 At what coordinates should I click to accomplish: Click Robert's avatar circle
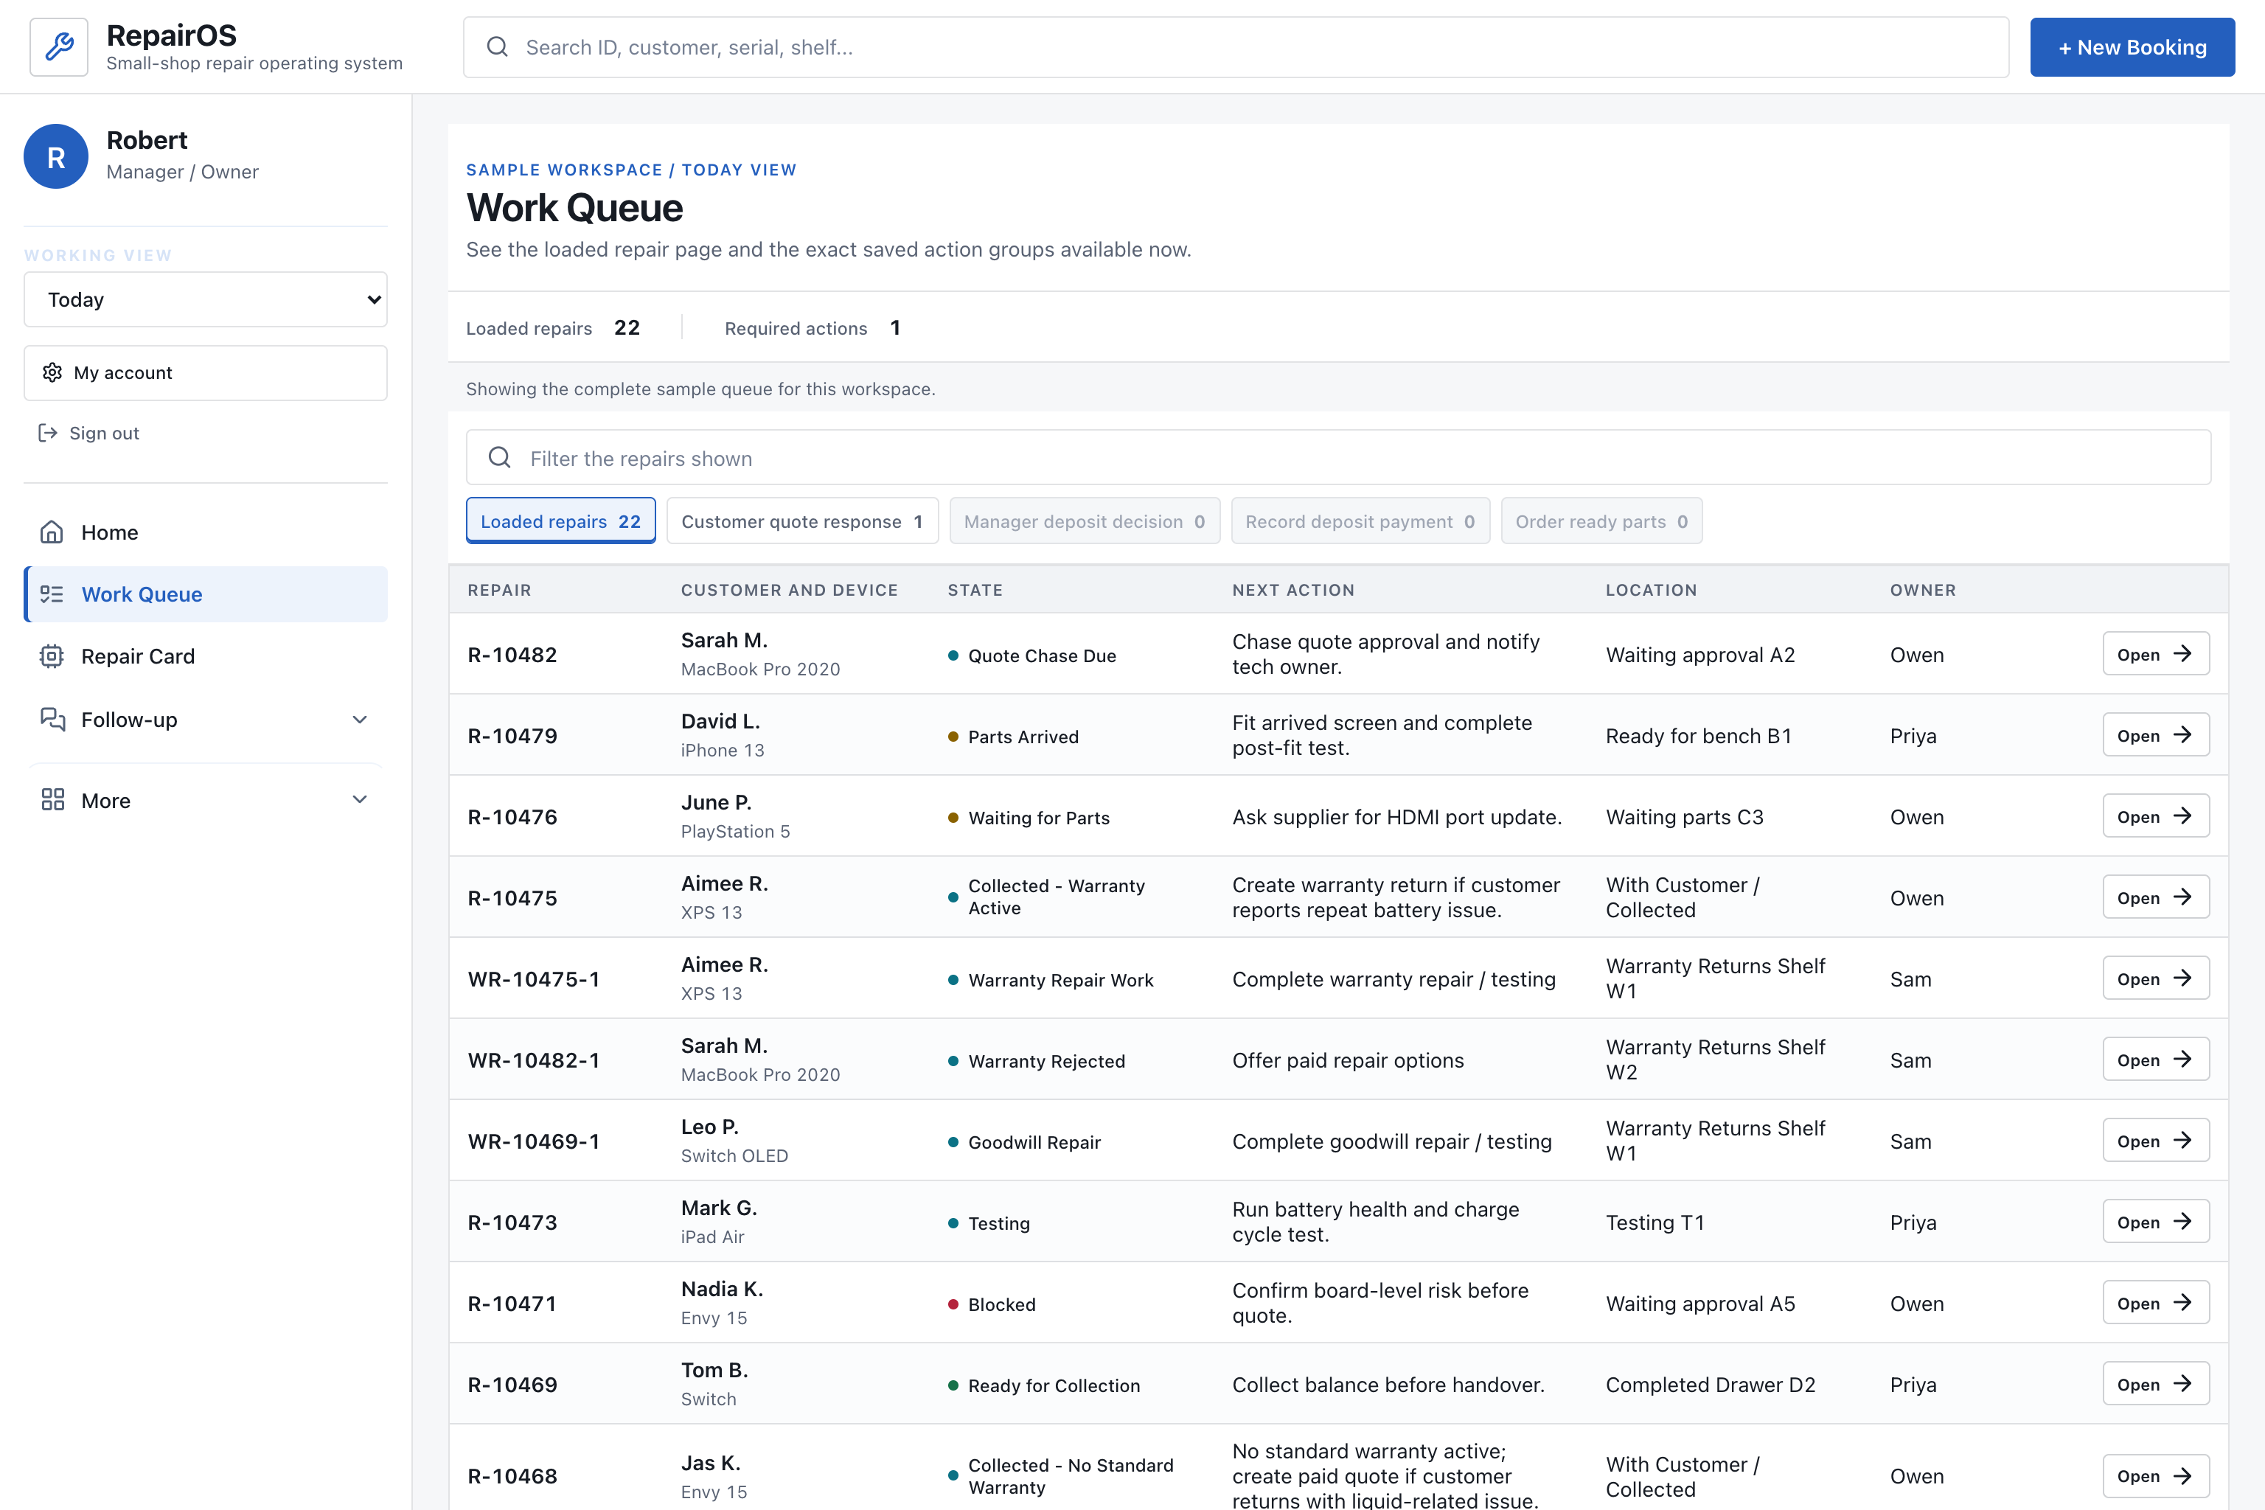pos(56,156)
